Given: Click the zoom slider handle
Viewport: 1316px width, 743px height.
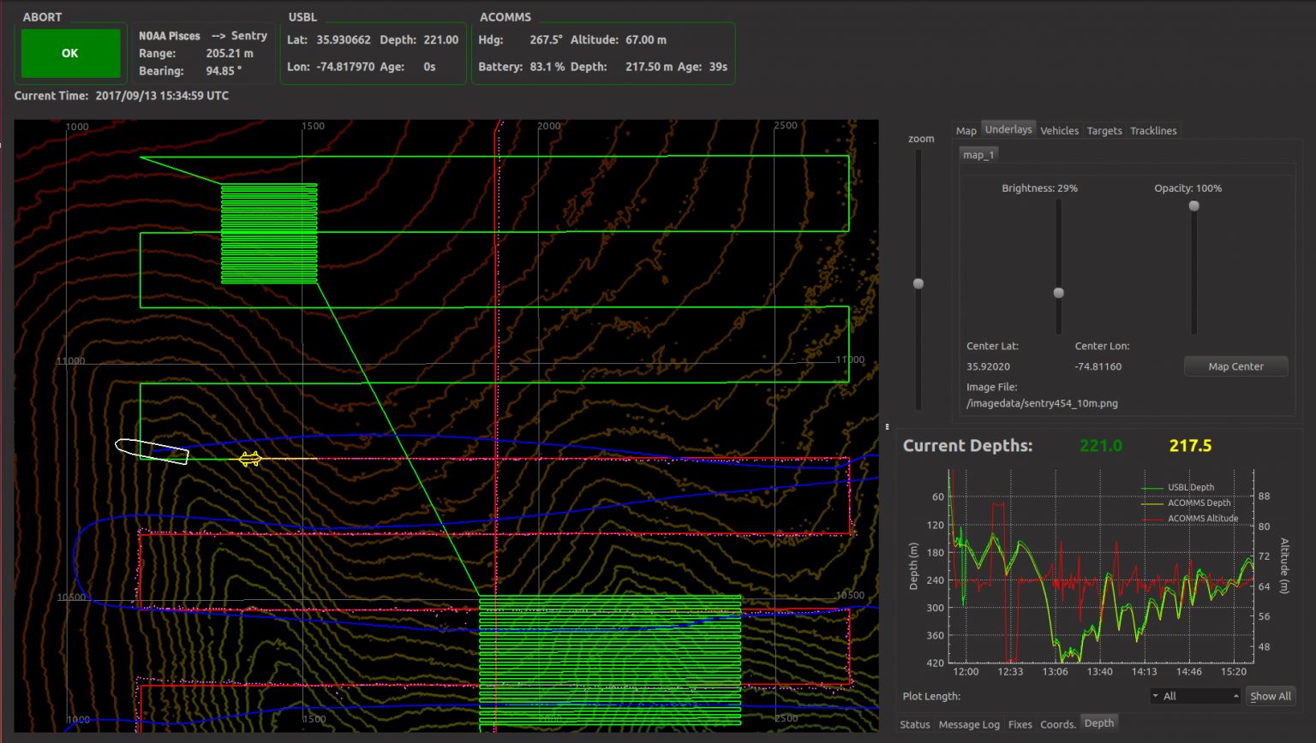Looking at the screenshot, I should coord(918,283).
